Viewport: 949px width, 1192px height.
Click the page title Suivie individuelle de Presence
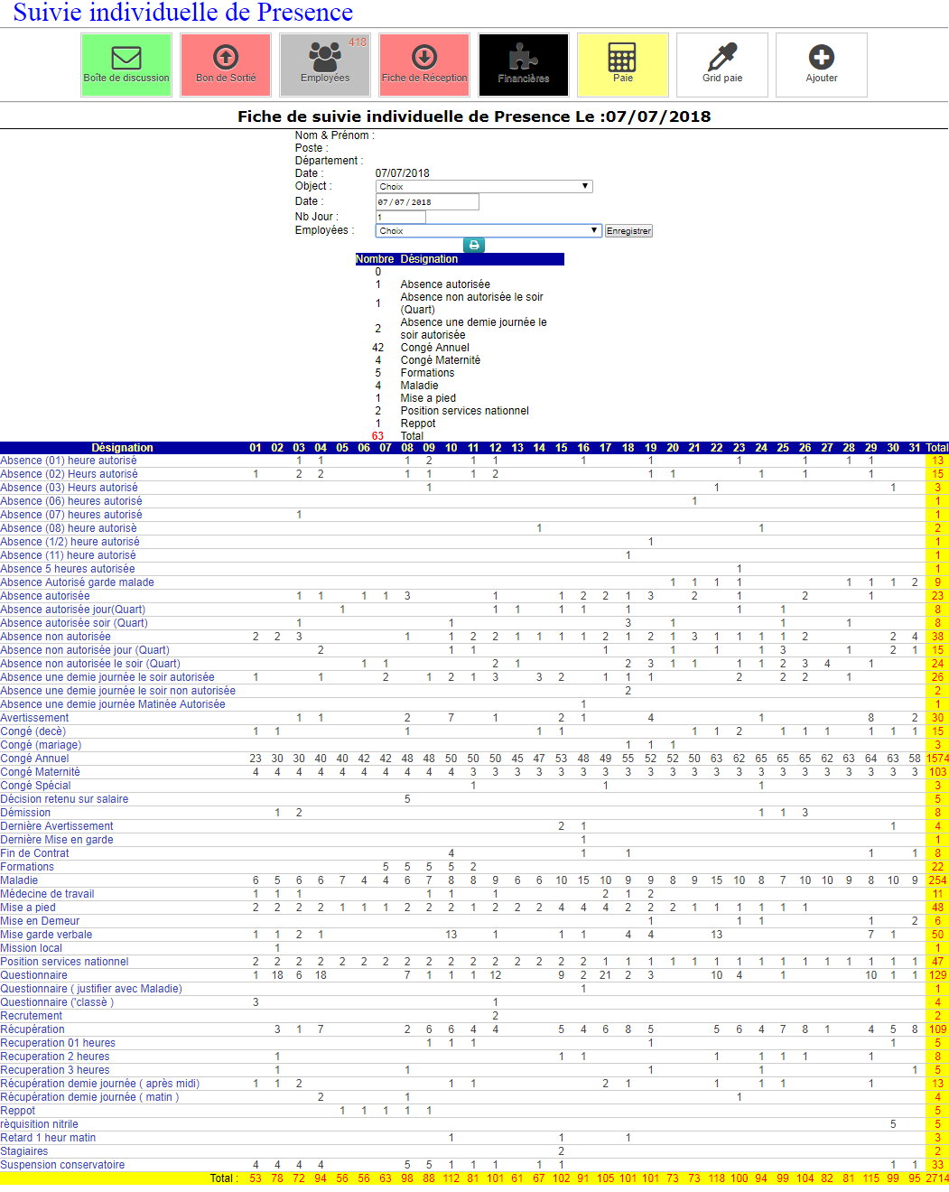[183, 13]
